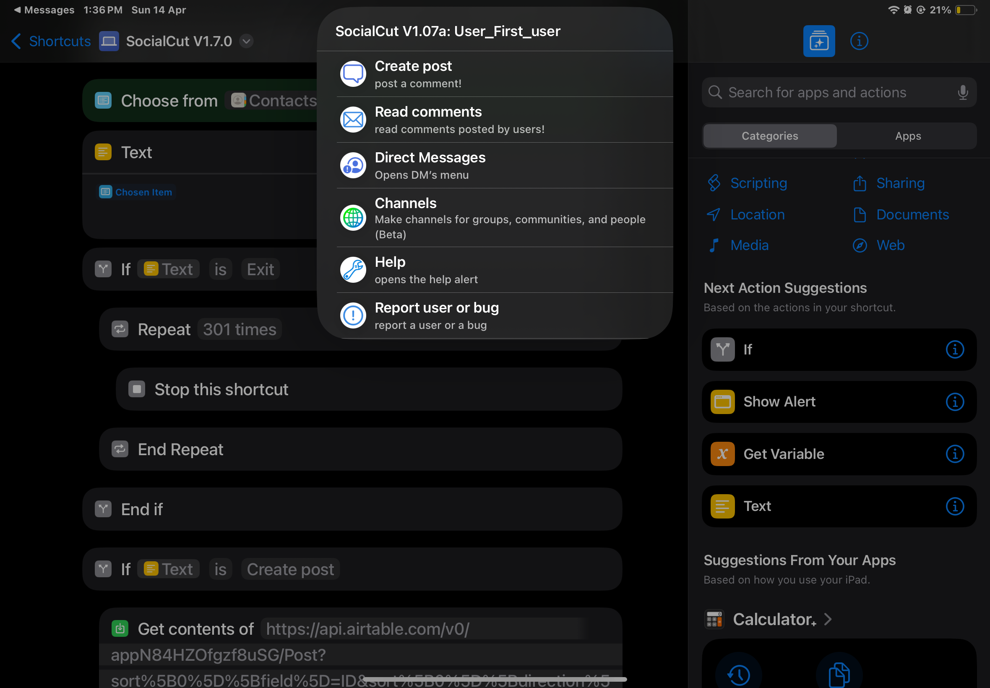Click the back chevron arrow

(x=16, y=42)
